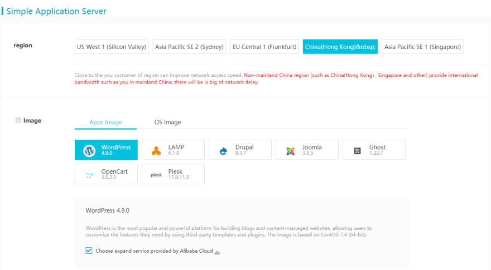Click the help icon next to Image label

point(18,120)
